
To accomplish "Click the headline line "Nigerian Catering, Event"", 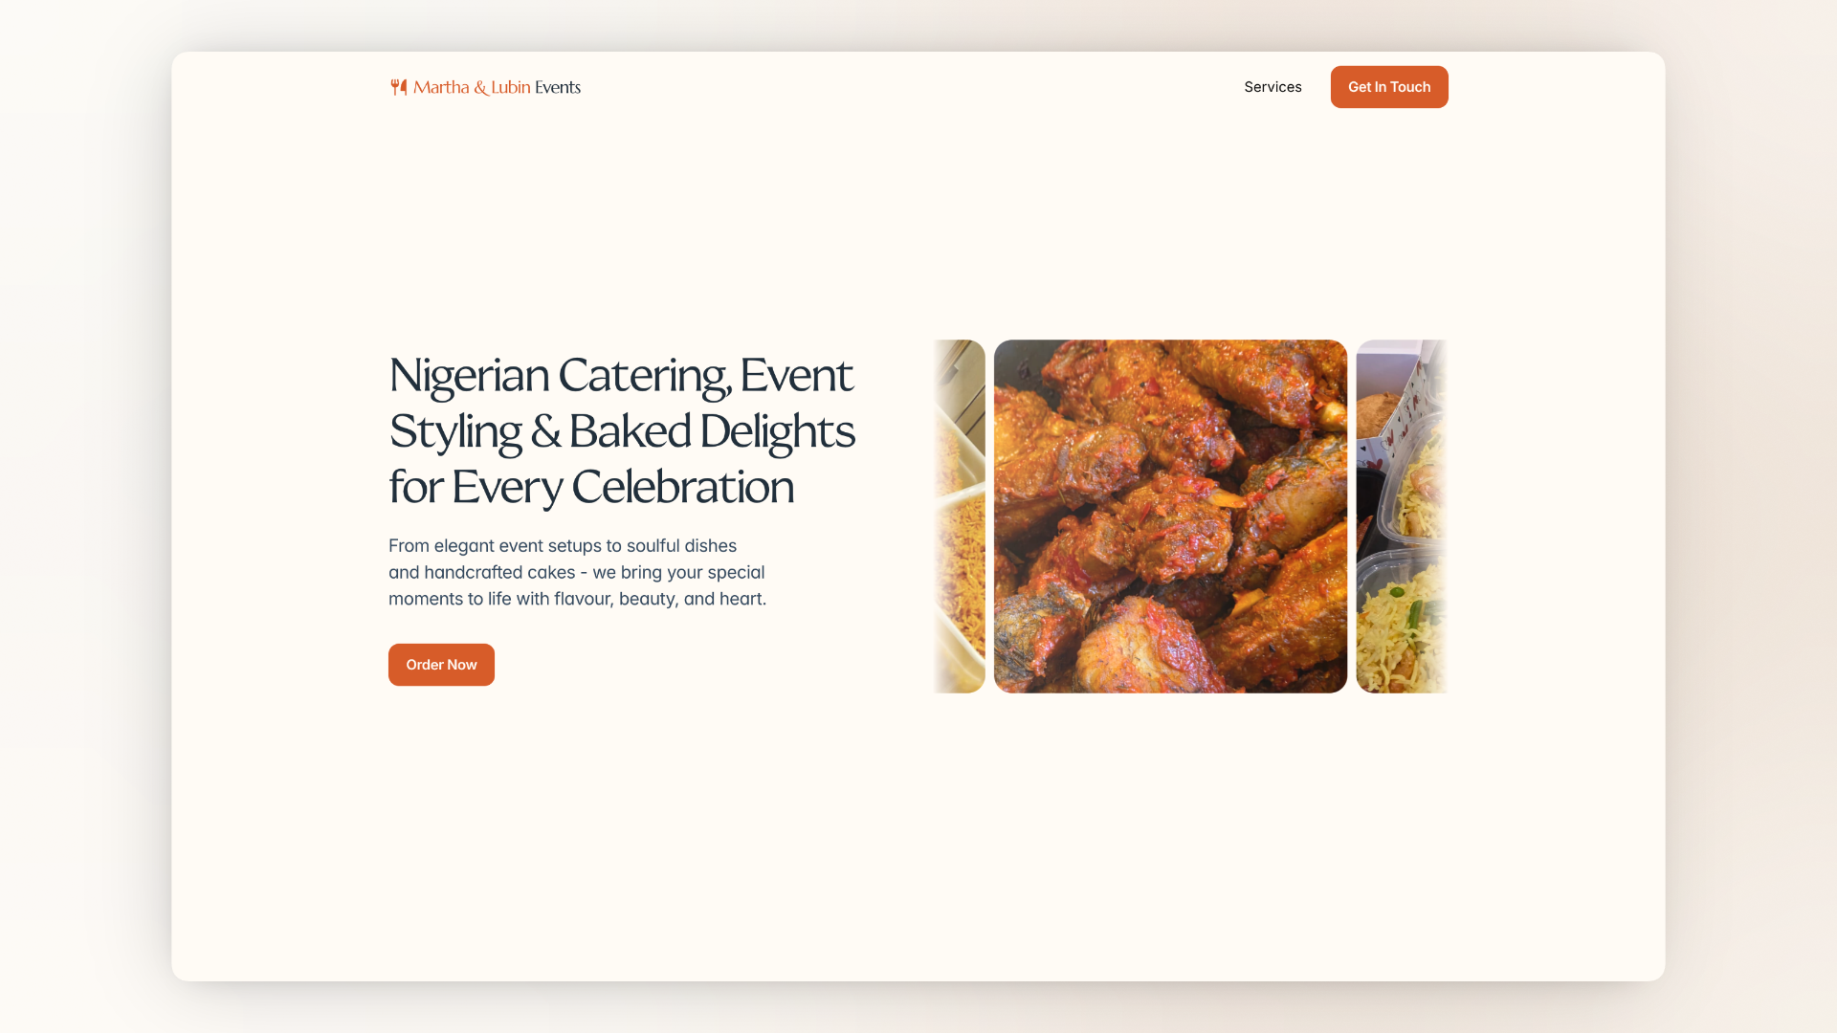I will (620, 375).
